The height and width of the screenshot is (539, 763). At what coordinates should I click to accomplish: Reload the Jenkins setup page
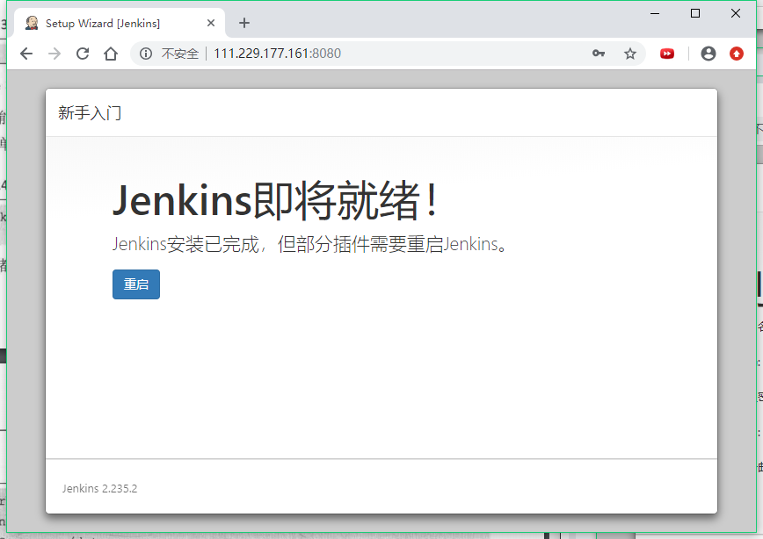[x=83, y=54]
